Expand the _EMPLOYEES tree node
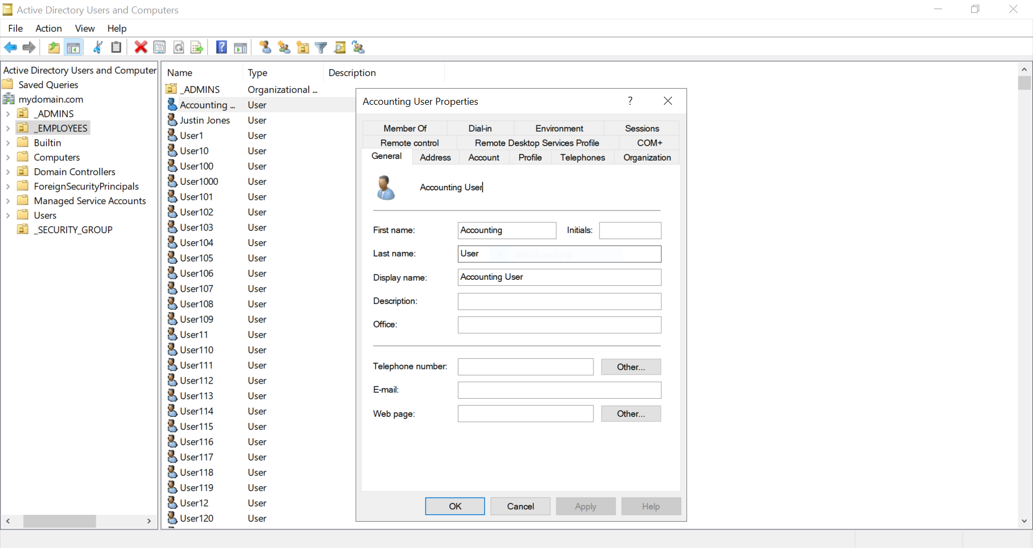This screenshot has height=548, width=1033. point(8,128)
